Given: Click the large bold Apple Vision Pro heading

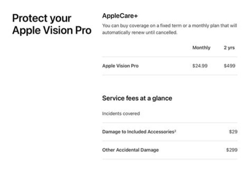Looking at the screenshot, I should pos(52,31).
